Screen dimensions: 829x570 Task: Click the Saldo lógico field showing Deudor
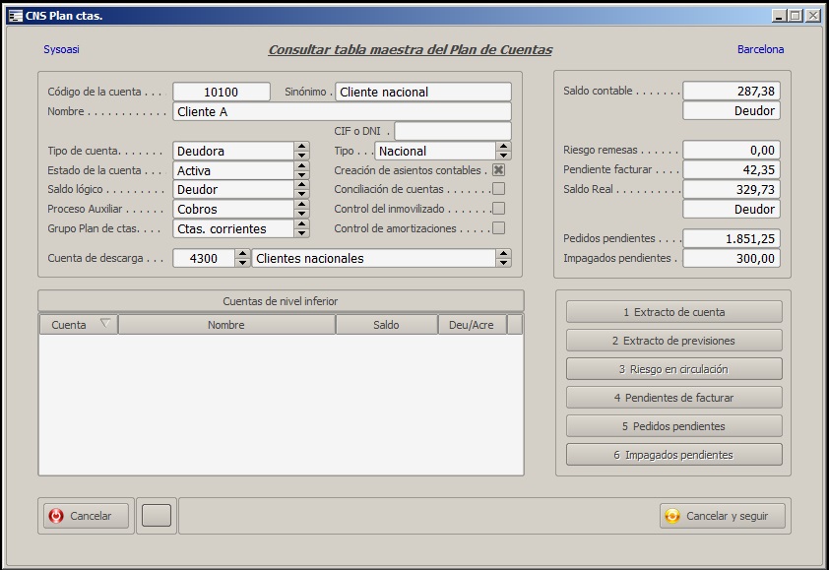233,189
